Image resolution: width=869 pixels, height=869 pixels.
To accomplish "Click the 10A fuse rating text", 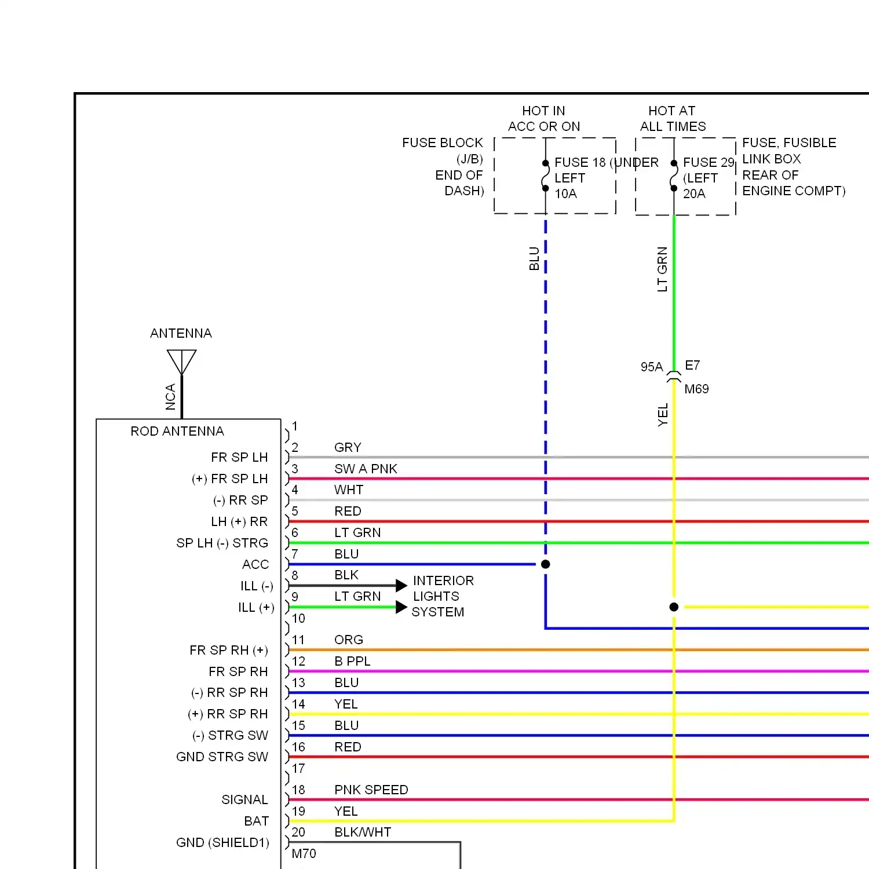I will point(565,193).
